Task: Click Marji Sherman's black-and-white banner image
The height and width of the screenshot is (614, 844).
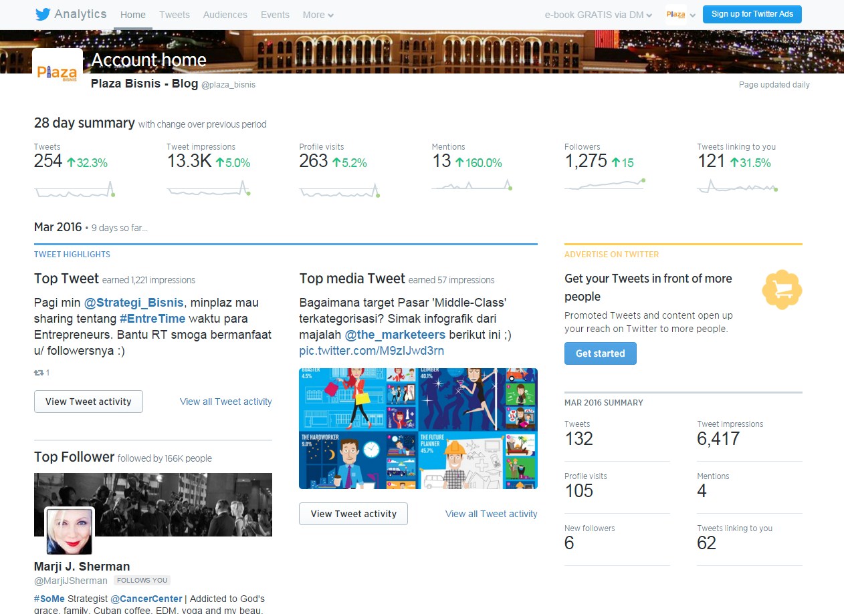Action: click(x=153, y=504)
